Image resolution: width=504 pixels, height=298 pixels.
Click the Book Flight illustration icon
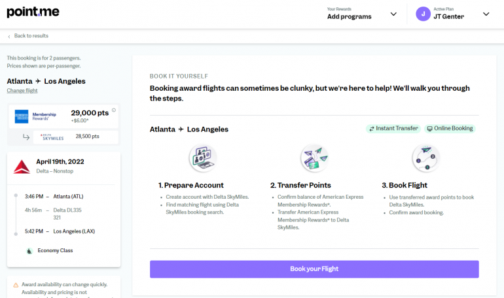pos(425,158)
